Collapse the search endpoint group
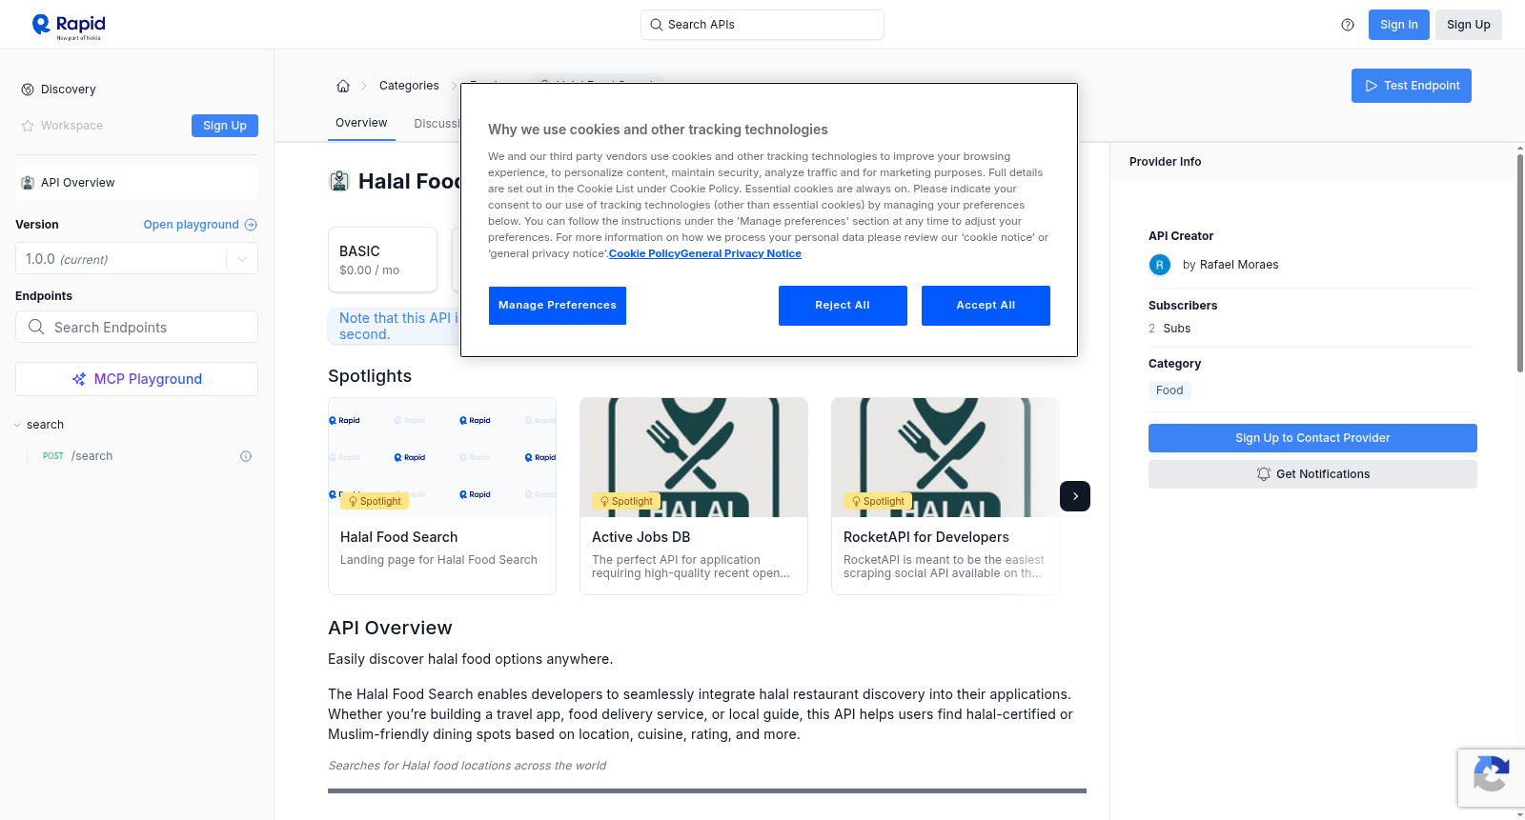Screen dimensions: 1525x820 click(17, 425)
